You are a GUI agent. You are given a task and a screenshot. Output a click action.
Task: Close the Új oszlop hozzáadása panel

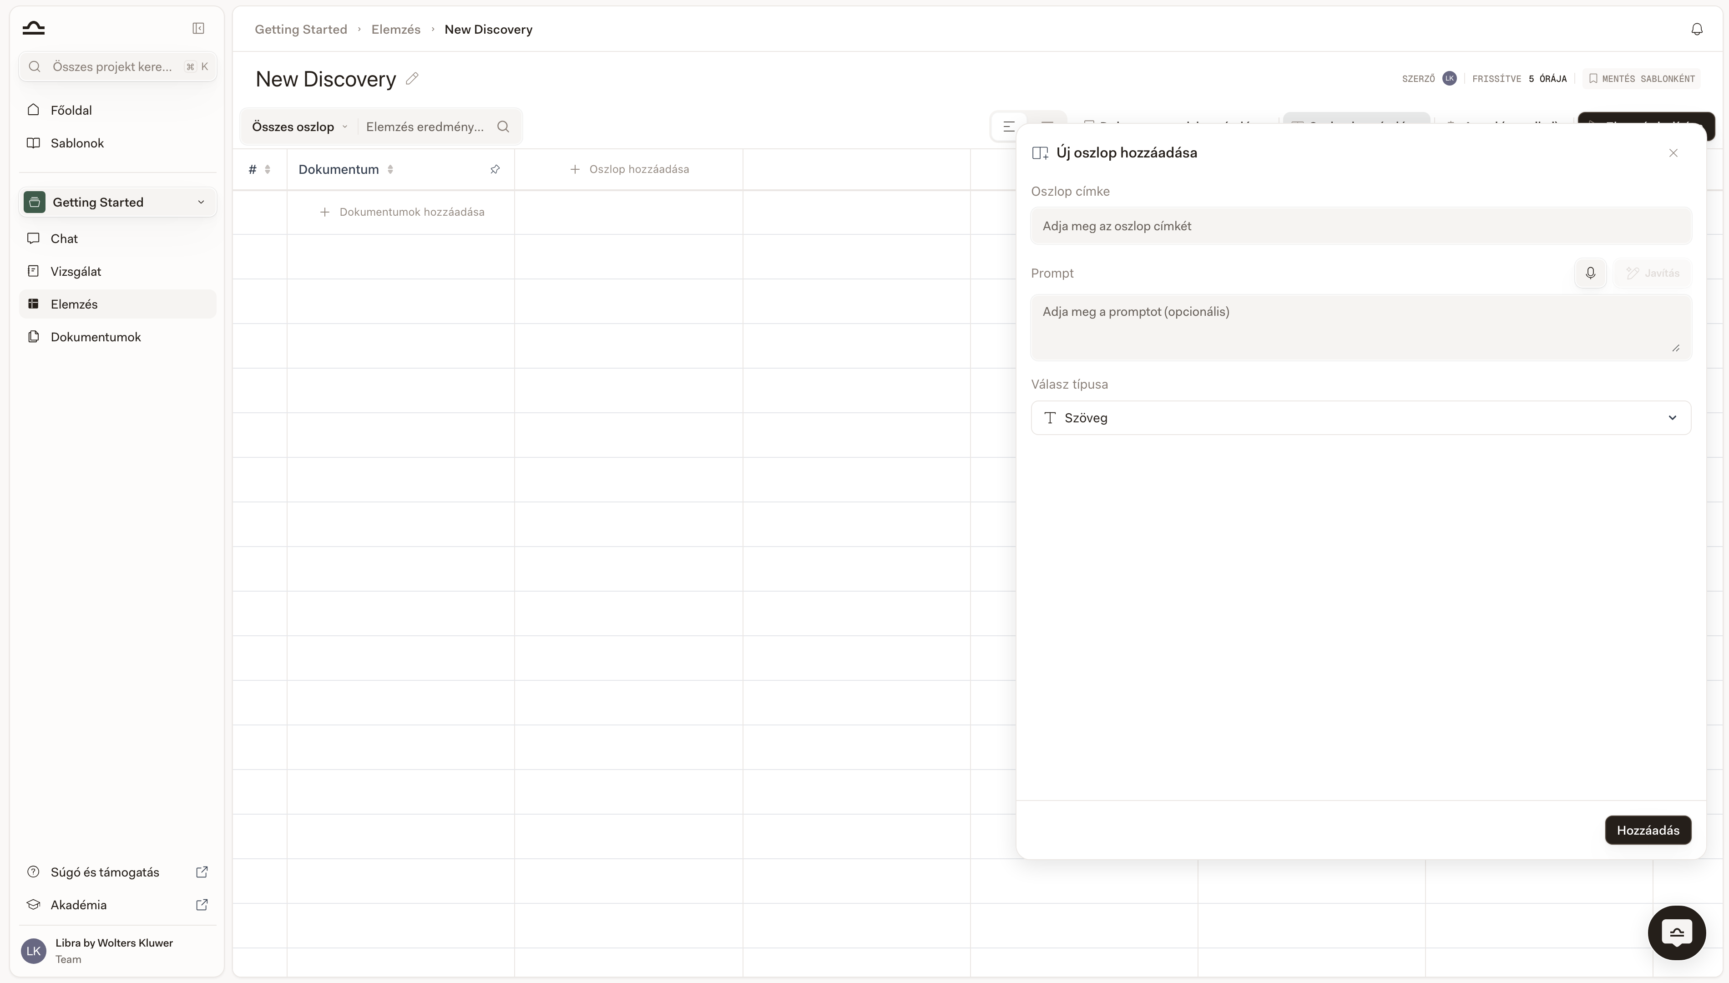click(x=1673, y=152)
